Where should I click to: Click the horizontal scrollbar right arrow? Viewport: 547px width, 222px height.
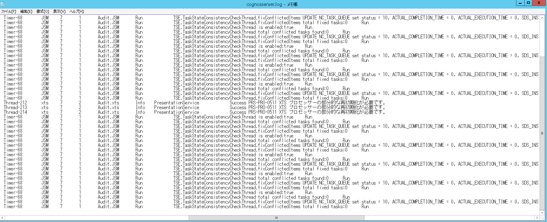(537, 218)
